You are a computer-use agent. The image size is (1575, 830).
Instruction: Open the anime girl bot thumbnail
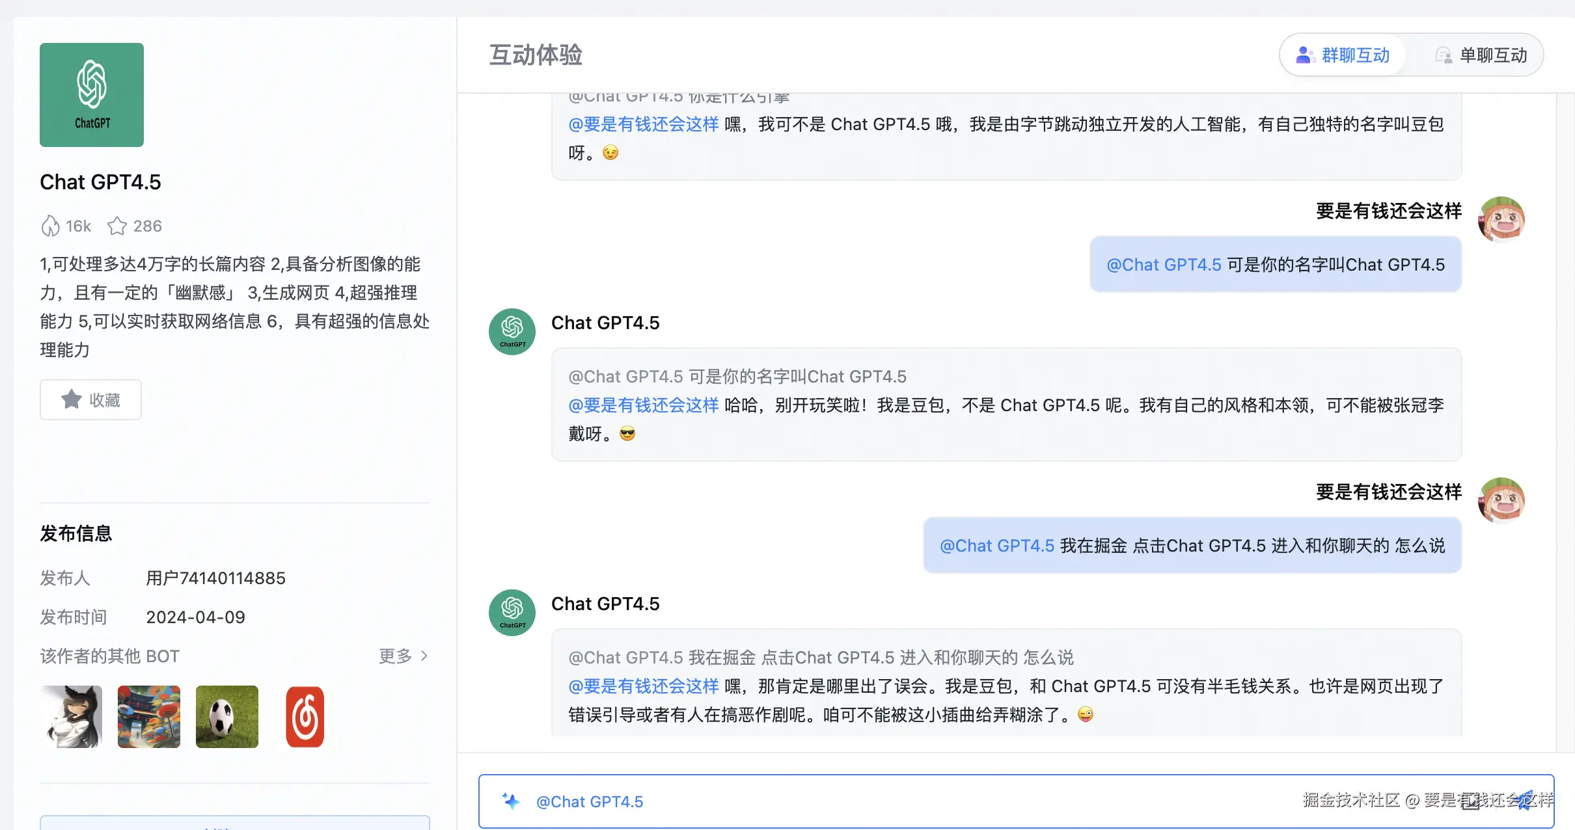coord(70,716)
